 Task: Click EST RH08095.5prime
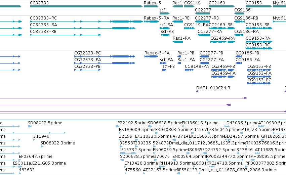pyautogui.click(x=268, y=157)
